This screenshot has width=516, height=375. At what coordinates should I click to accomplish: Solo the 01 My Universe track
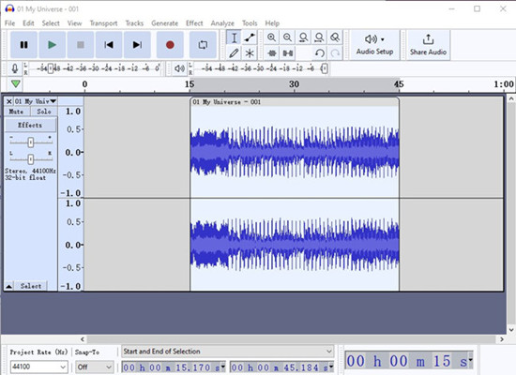44,112
